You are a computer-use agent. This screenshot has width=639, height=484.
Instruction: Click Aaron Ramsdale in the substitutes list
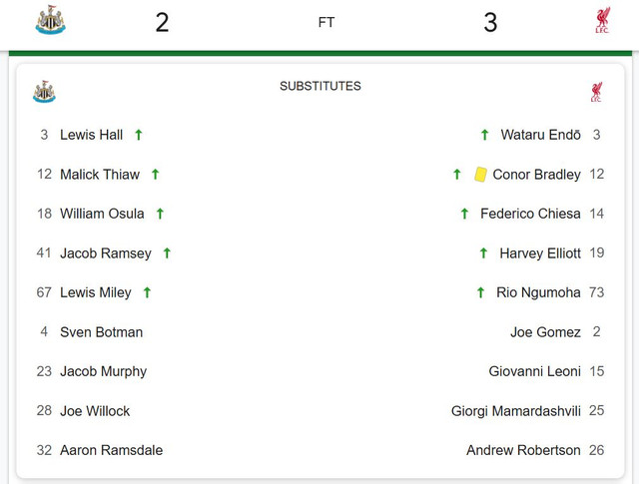tap(111, 450)
